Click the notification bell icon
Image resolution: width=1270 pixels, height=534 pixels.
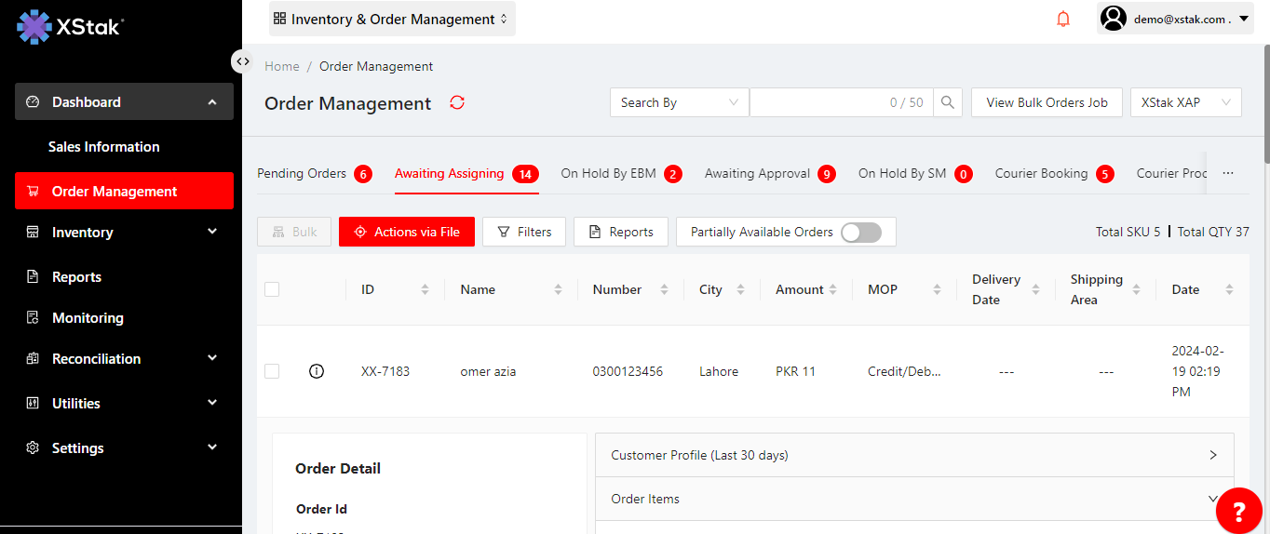tap(1063, 19)
